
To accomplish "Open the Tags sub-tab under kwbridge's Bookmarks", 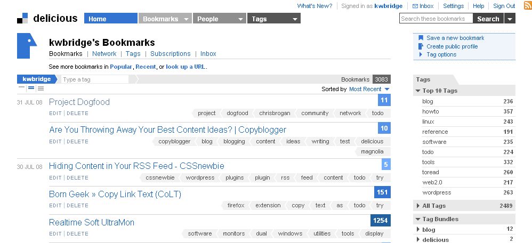I will coord(133,54).
